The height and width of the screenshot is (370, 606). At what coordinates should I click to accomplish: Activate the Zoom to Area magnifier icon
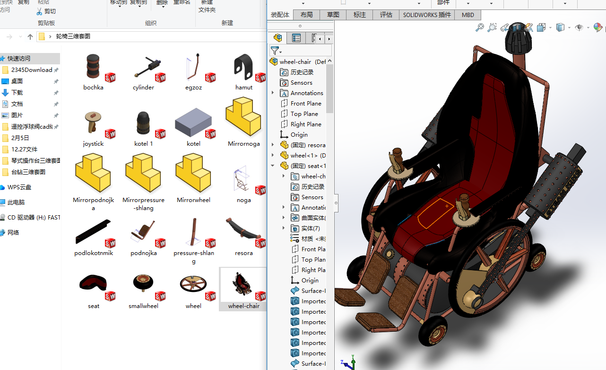tap(492, 27)
